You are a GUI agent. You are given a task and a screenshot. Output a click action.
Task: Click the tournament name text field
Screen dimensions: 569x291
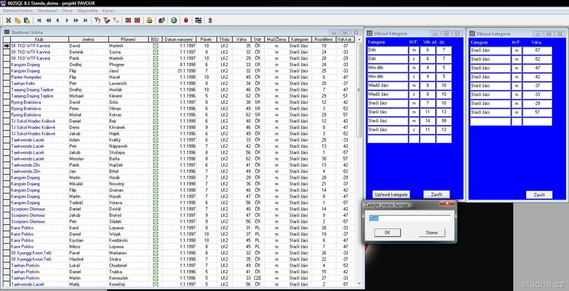[409, 218]
